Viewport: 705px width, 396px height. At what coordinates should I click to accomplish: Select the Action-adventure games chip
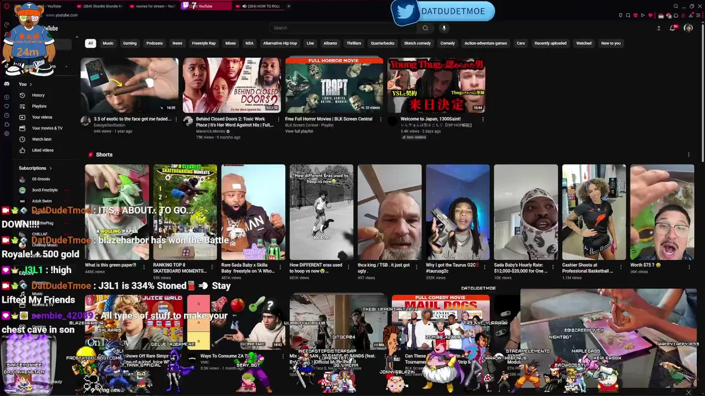tap(485, 43)
